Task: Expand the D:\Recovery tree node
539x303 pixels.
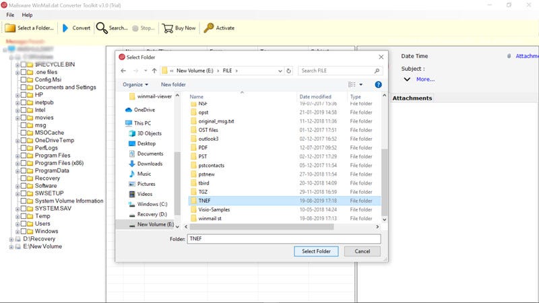Action: (11, 239)
